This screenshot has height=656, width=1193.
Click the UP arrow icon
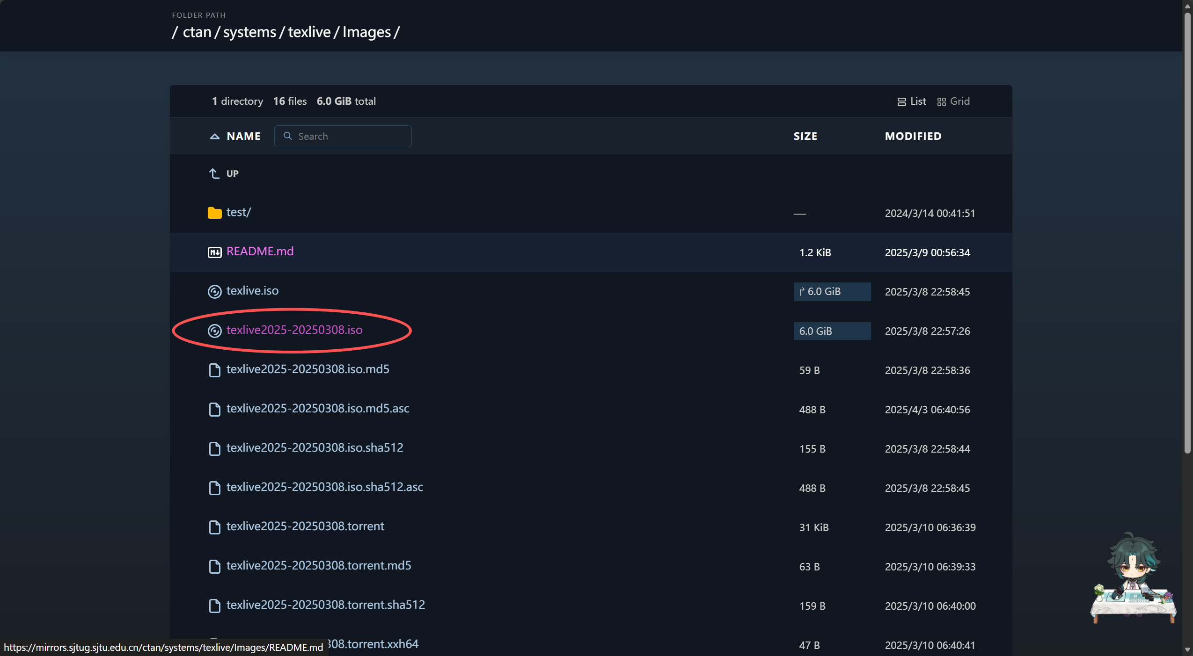pos(214,173)
